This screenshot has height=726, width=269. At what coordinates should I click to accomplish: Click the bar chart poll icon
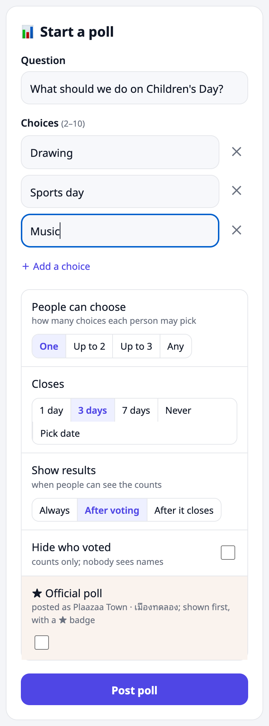coord(28,32)
